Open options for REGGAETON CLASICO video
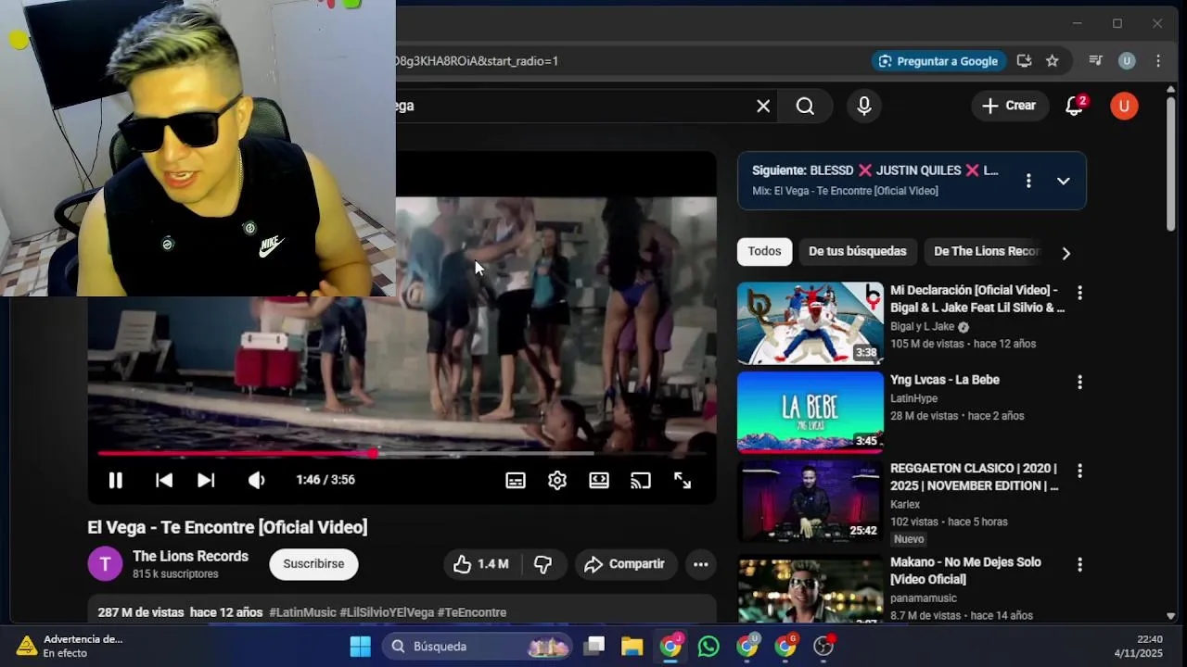The width and height of the screenshot is (1187, 667). [1079, 472]
